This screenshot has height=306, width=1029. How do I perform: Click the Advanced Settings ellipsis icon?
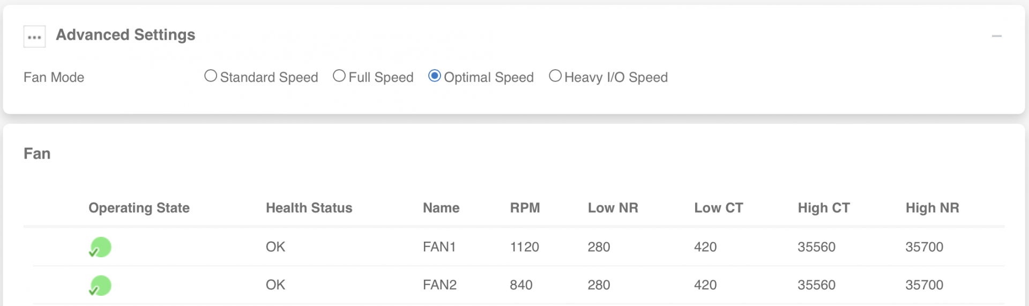coord(34,36)
